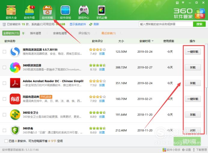Open the 软件升级 upgrade icon
This screenshot has height=153, width=208.
tap(29, 12)
